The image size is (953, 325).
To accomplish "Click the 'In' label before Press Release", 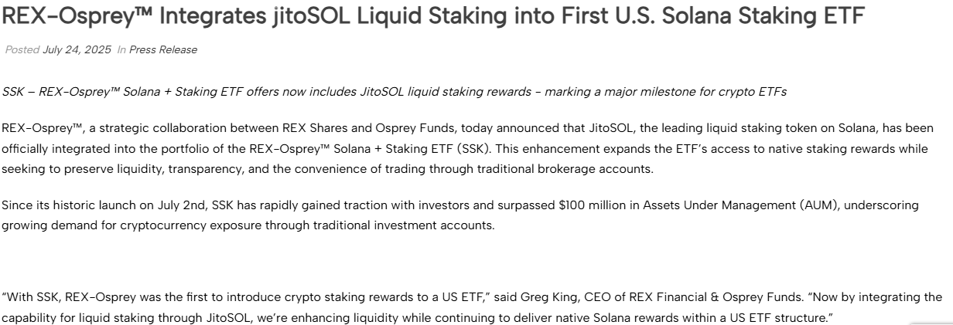I will (x=121, y=50).
